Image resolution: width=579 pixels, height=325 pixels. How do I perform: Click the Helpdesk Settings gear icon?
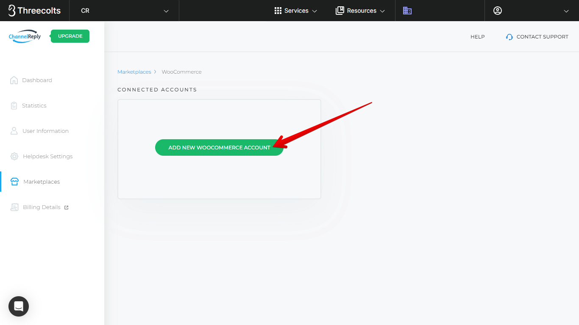[14, 156]
